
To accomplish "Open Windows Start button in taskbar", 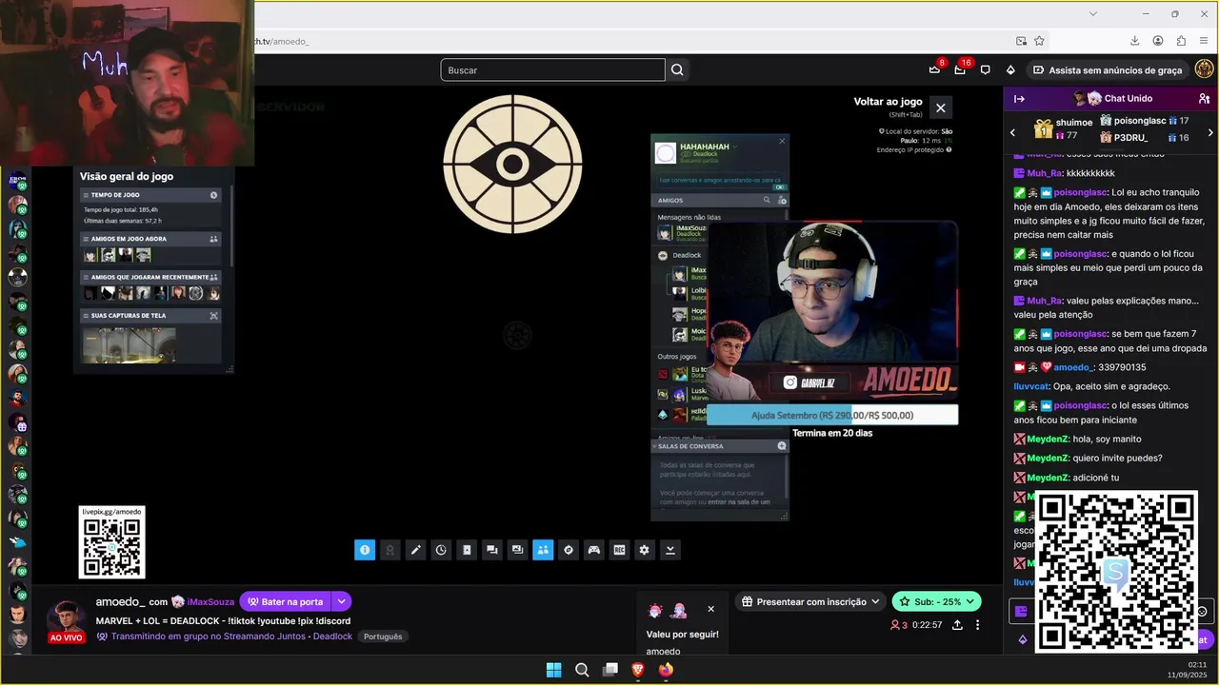I will [x=553, y=670].
